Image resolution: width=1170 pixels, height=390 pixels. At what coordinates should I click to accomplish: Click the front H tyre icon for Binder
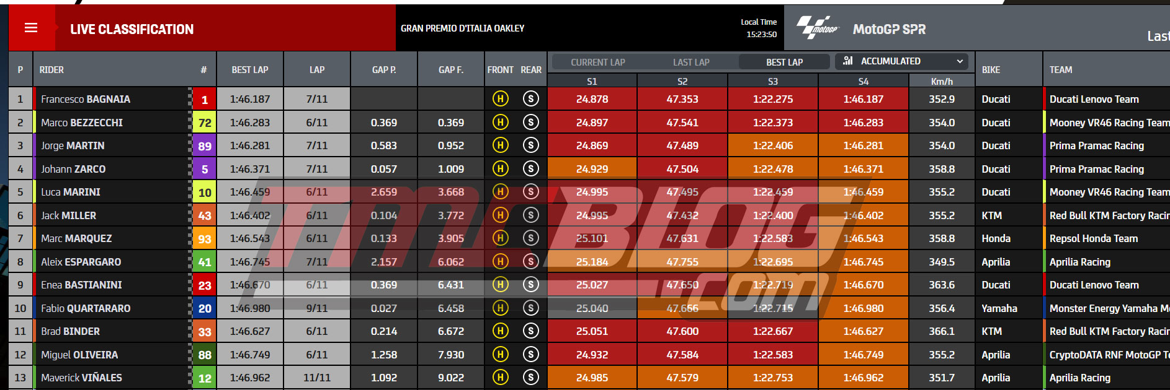click(x=500, y=331)
